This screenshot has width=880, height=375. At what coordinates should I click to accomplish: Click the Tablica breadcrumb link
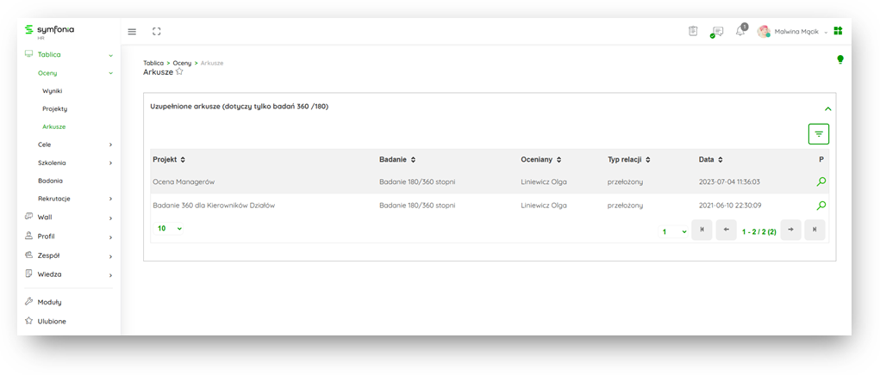pos(153,64)
